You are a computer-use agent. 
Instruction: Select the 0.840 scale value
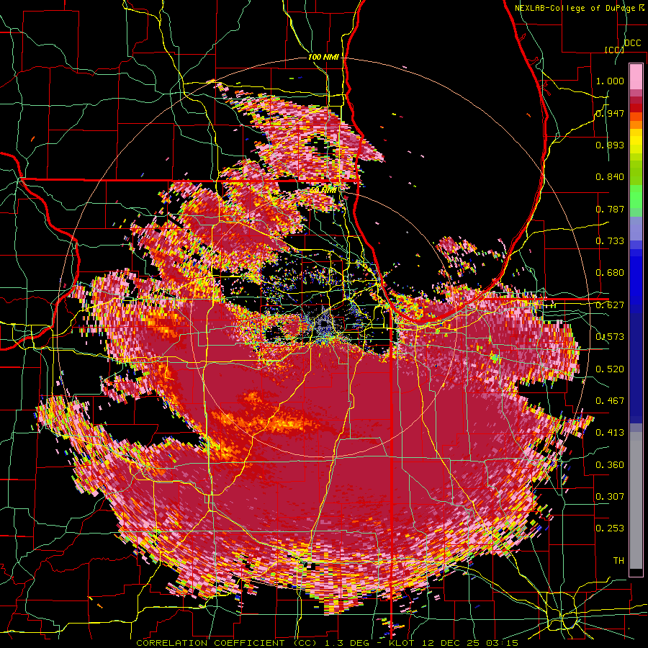click(610, 177)
